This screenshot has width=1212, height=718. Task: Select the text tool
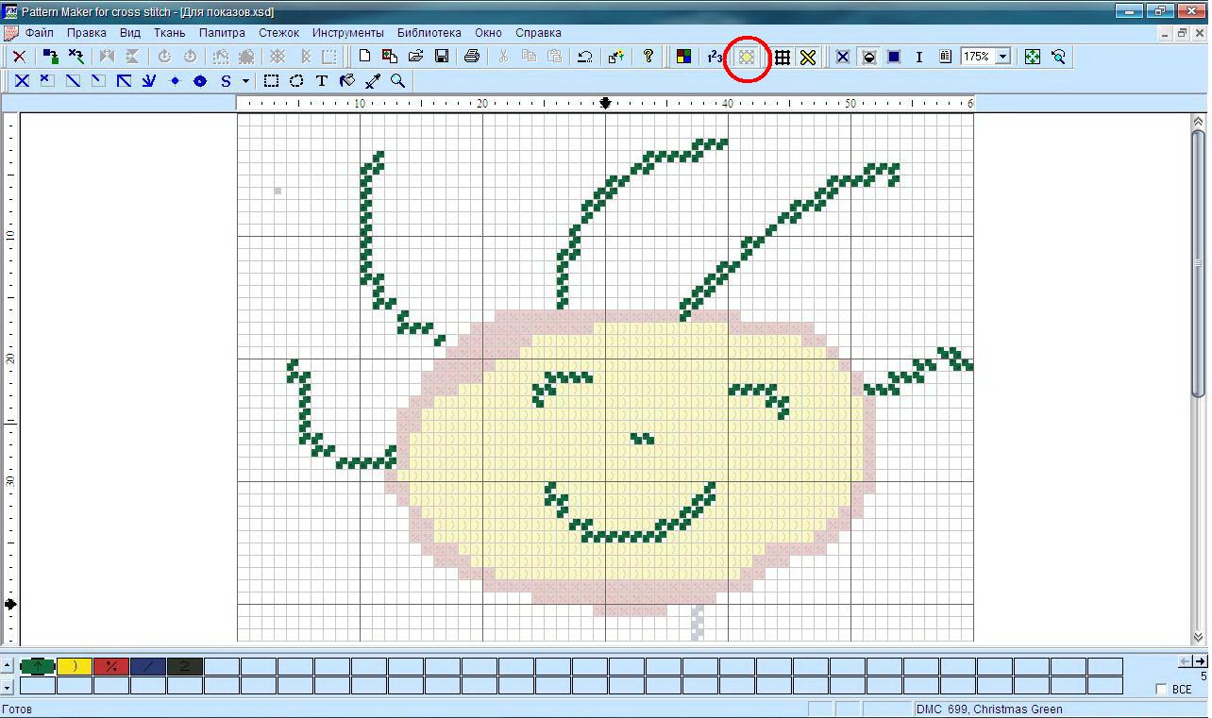click(322, 81)
